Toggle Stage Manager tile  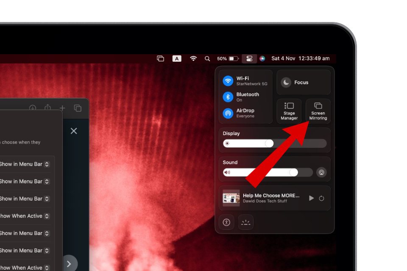point(289,111)
